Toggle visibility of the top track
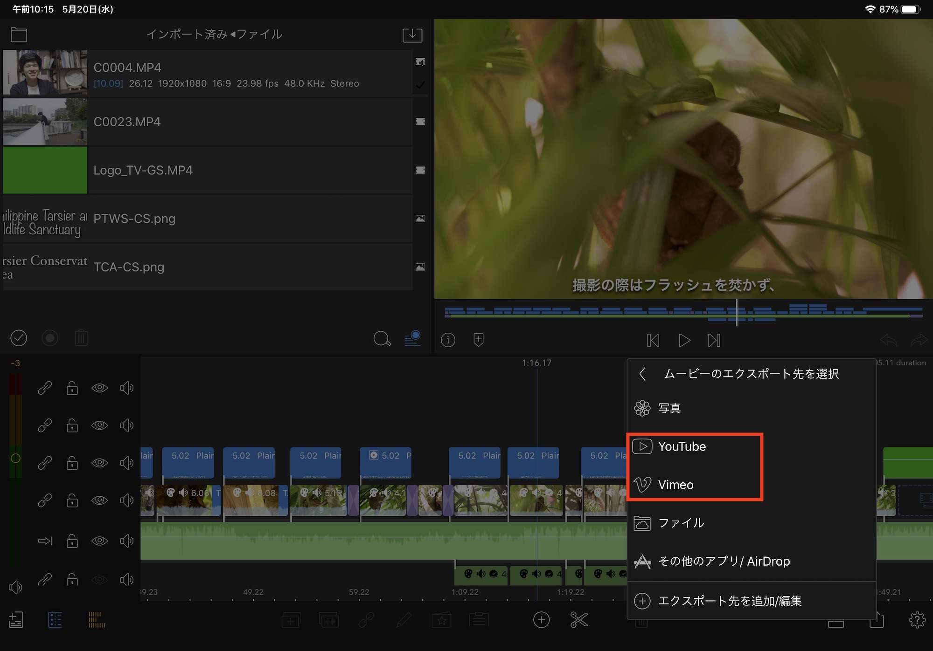 99,388
